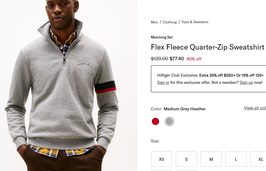
Task: Choose size S
Action: (186, 159)
